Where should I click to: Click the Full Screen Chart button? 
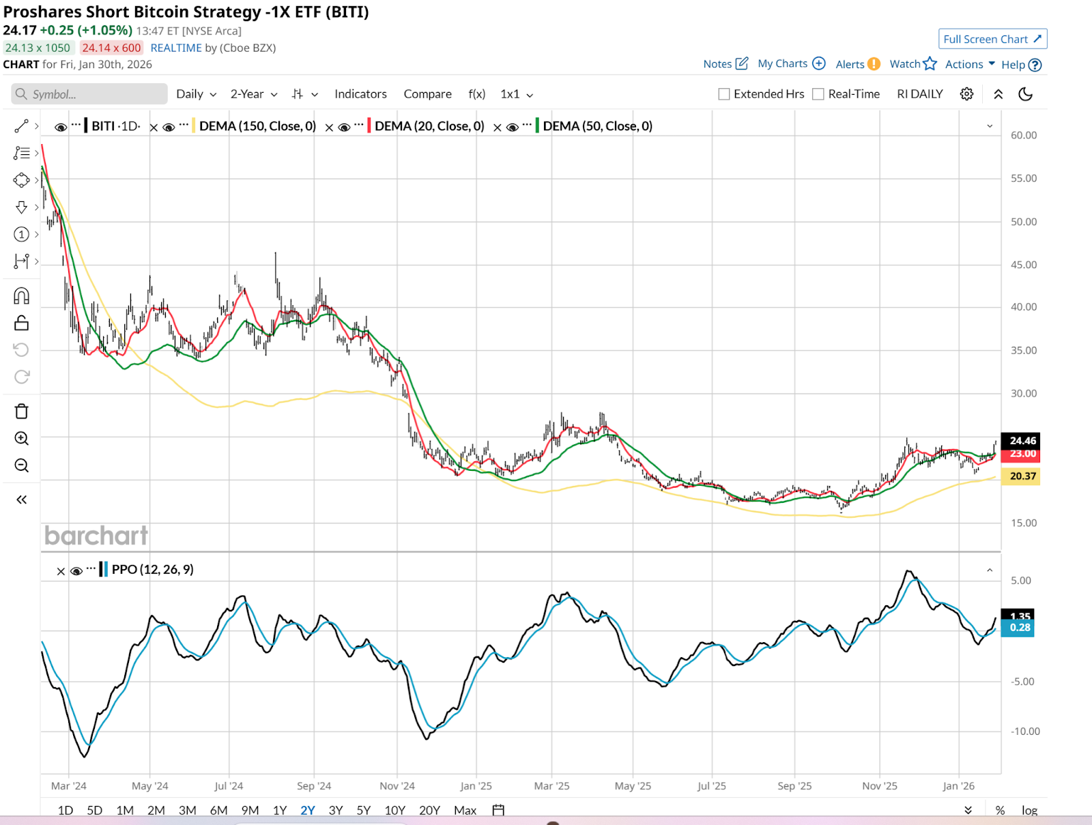992,39
